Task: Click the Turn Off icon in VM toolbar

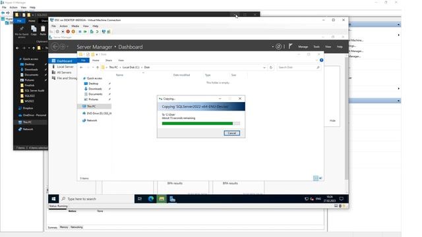Action: 63,32
